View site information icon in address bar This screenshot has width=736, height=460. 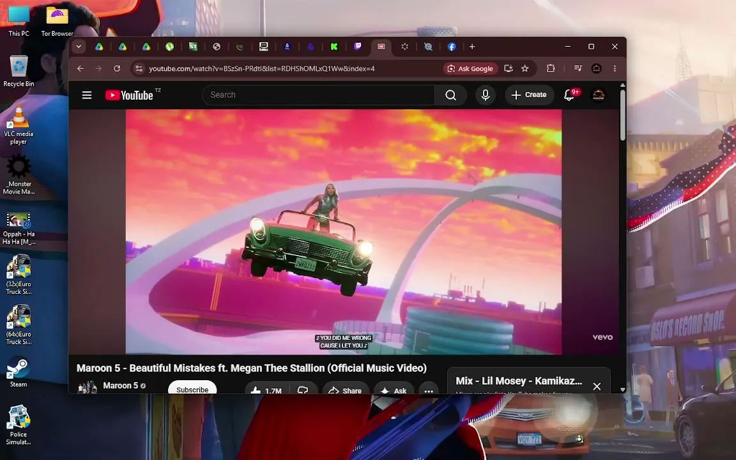pos(139,68)
